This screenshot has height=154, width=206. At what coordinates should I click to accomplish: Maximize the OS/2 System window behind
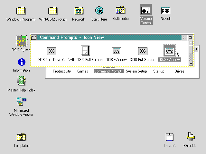coord(196,49)
